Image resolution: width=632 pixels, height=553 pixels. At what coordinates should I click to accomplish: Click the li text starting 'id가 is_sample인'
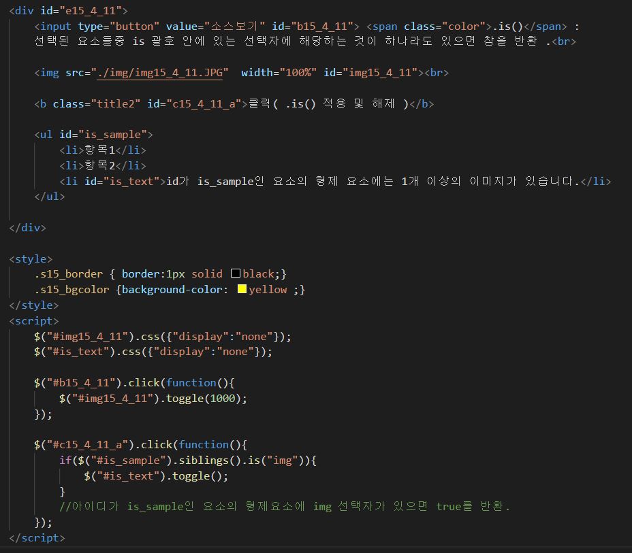point(373,181)
